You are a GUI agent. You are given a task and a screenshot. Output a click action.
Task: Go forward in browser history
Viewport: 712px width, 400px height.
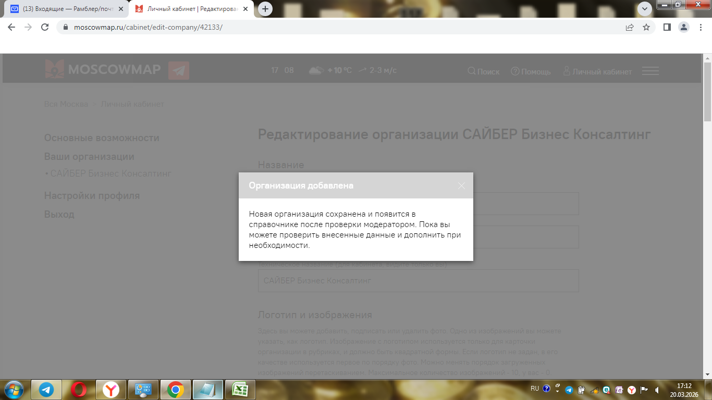click(28, 27)
